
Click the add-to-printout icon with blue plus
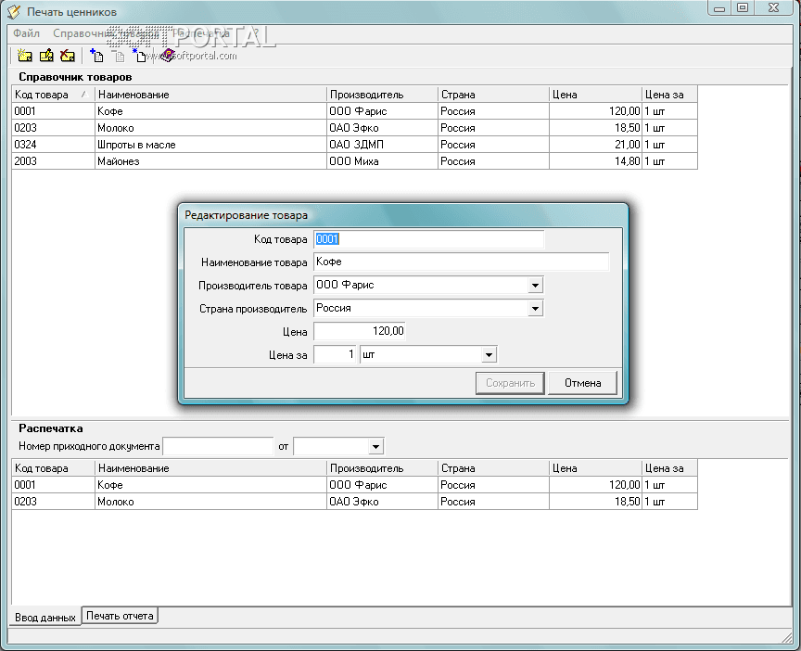click(95, 56)
